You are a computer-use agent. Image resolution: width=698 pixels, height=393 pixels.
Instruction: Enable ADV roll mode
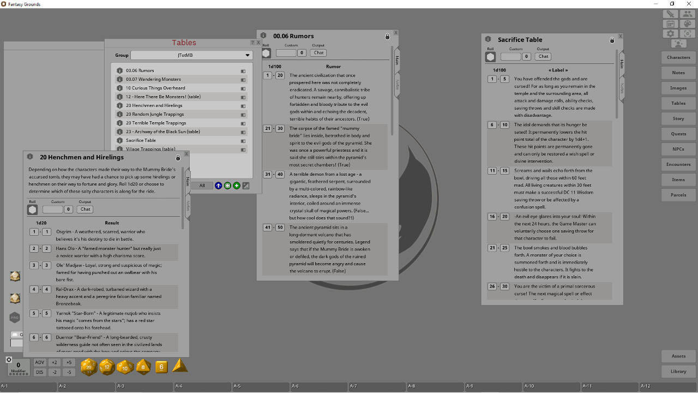pos(40,362)
